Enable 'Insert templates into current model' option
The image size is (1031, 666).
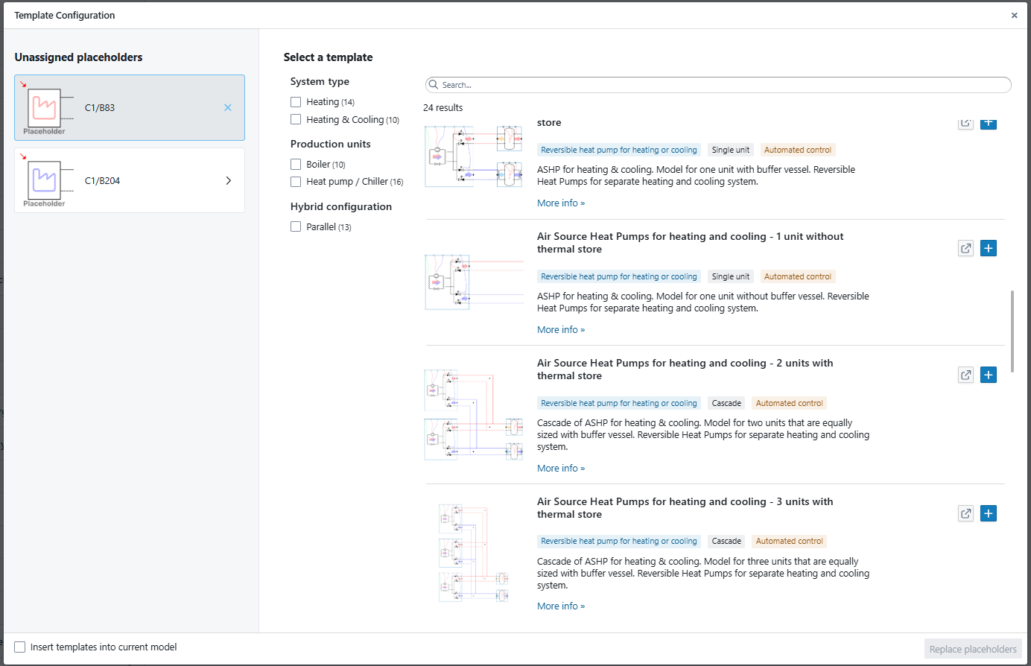[x=20, y=647]
